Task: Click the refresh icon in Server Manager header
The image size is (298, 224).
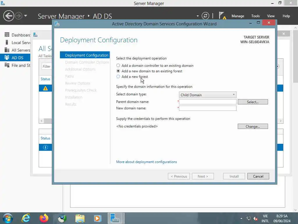Action: coord(205,16)
